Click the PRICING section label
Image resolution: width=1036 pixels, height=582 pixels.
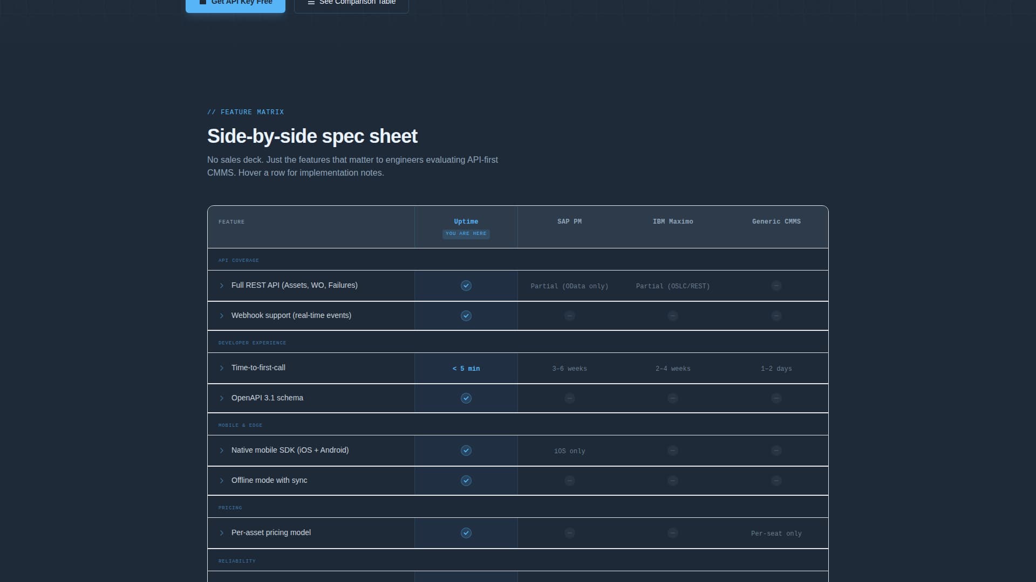(230, 508)
